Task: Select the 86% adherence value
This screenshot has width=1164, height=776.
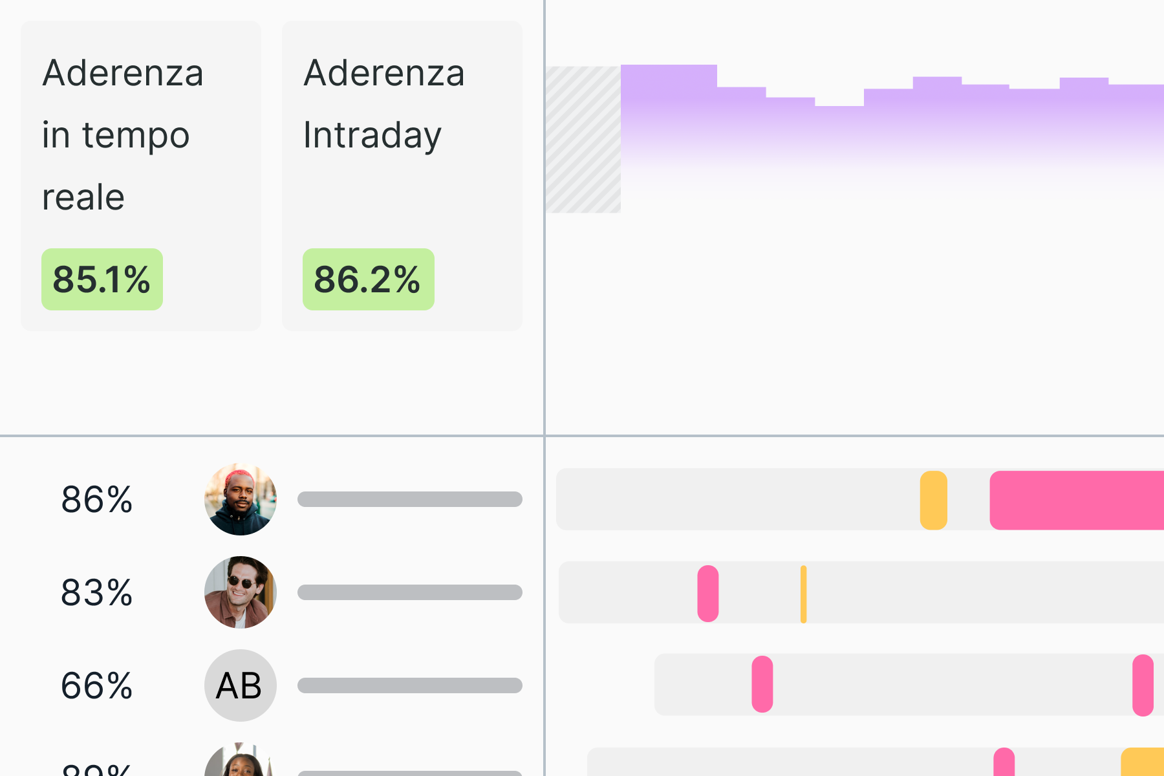Action: (97, 500)
